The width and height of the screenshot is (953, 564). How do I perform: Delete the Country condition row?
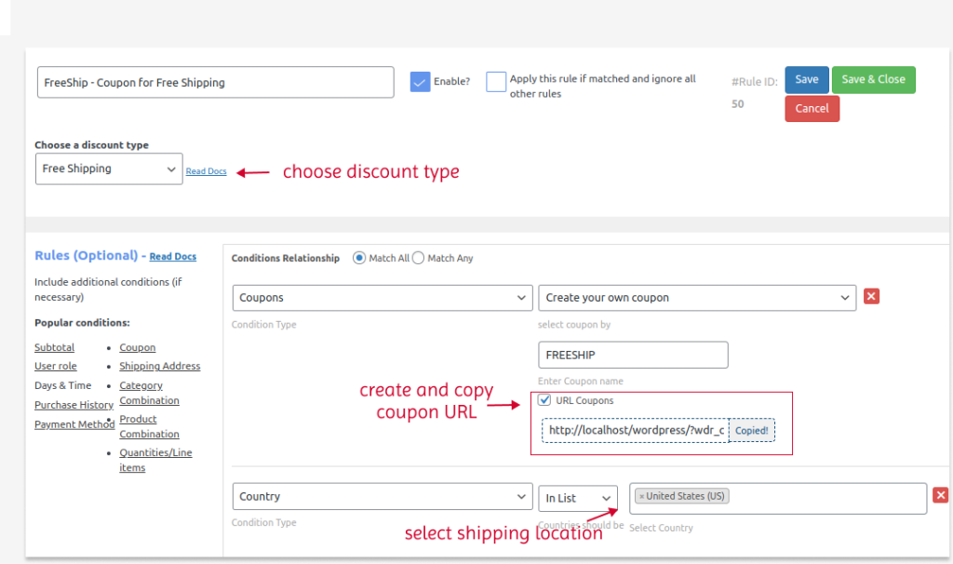click(x=940, y=495)
